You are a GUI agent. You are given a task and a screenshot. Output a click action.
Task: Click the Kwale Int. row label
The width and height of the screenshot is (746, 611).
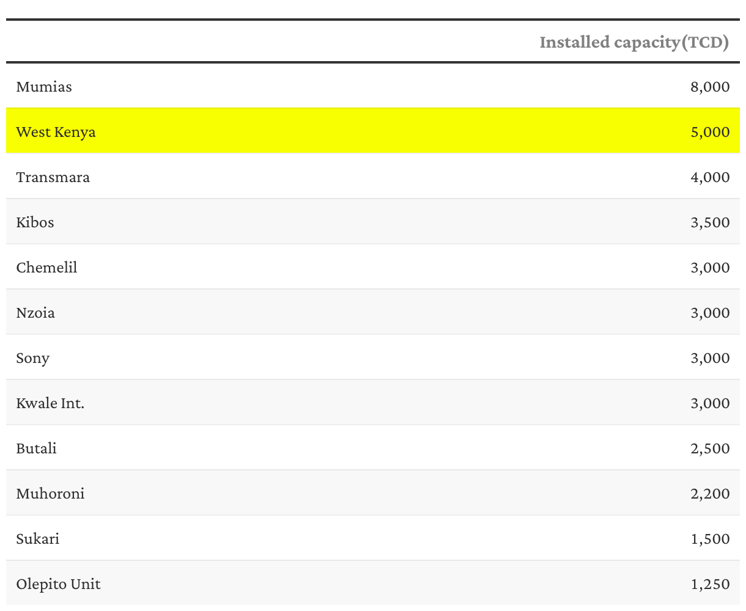click(50, 403)
